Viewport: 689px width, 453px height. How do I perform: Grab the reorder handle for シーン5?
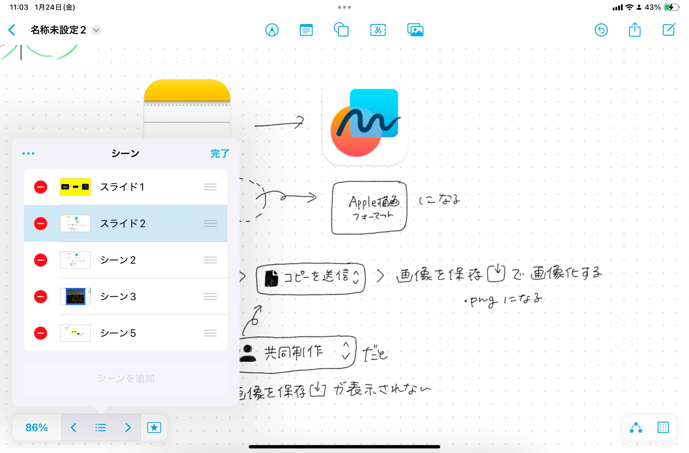click(x=210, y=333)
